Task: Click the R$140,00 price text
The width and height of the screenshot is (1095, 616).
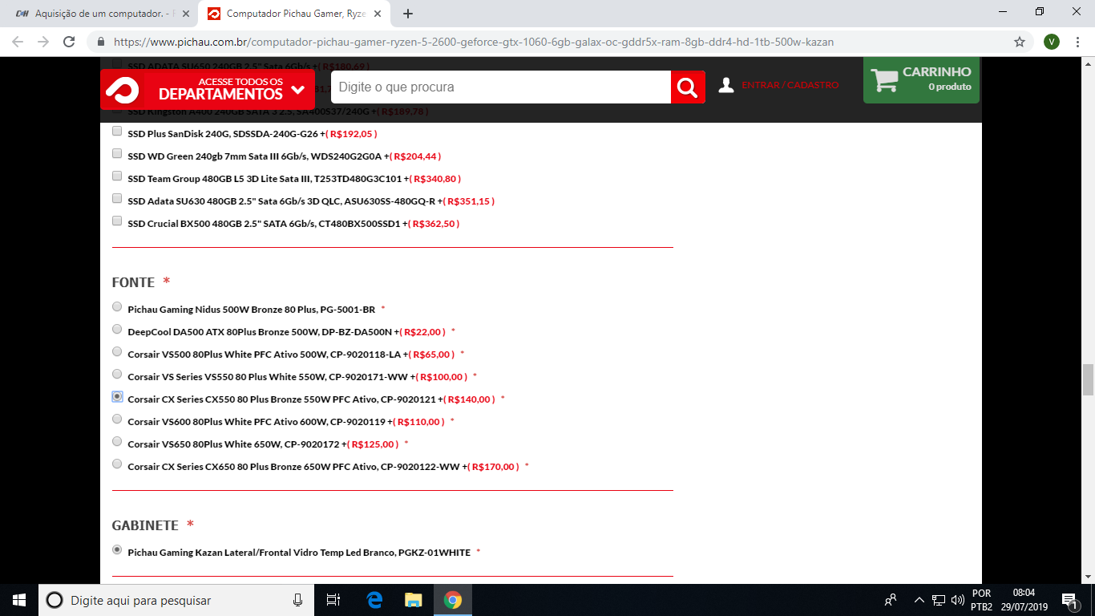Action: pyautogui.click(x=469, y=399)
